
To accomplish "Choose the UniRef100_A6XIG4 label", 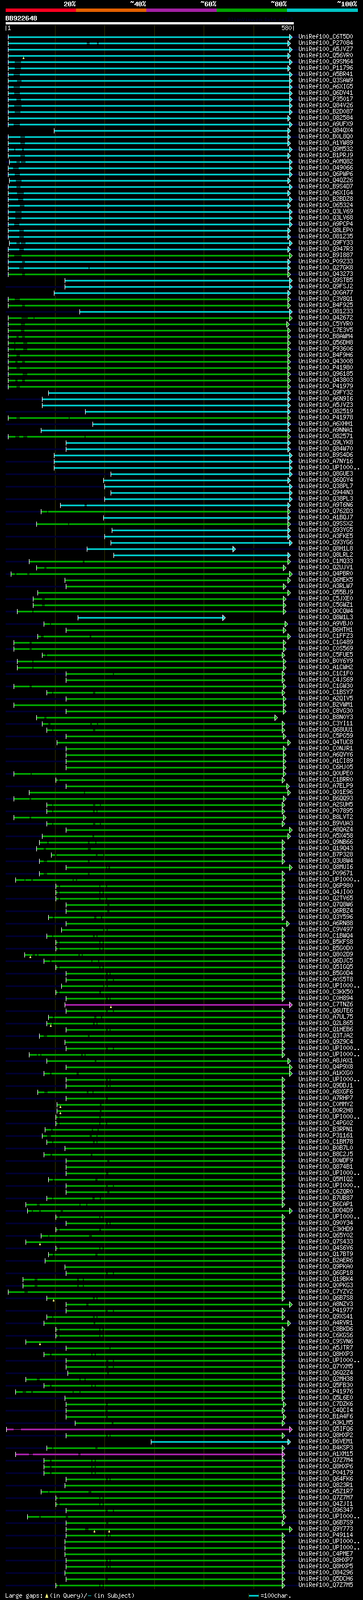I will click(x=326, y=192).
